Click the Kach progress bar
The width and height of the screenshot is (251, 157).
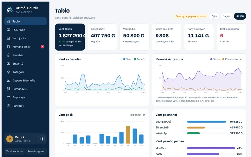[211, 154]
